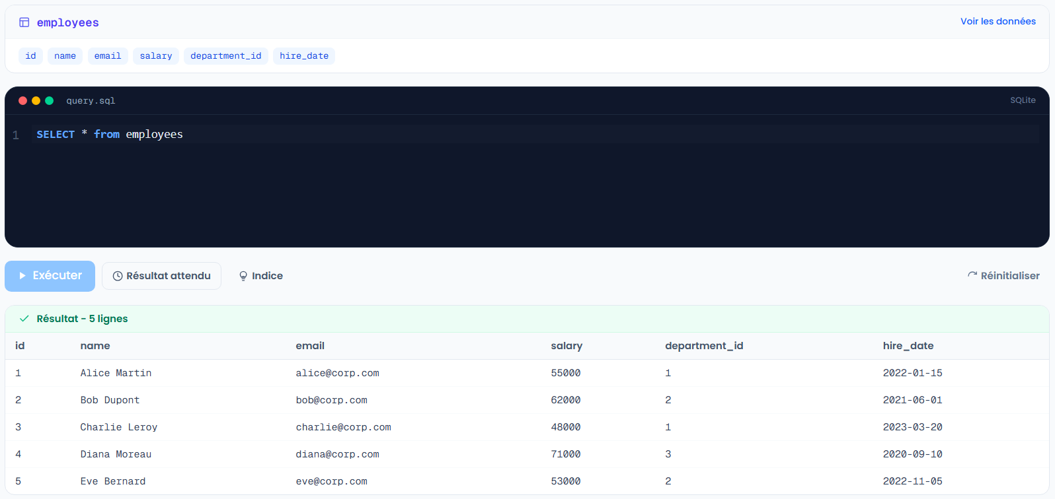Click hire date 2022-01-15
Screen dimensions: 1055x499
[912, 373]
